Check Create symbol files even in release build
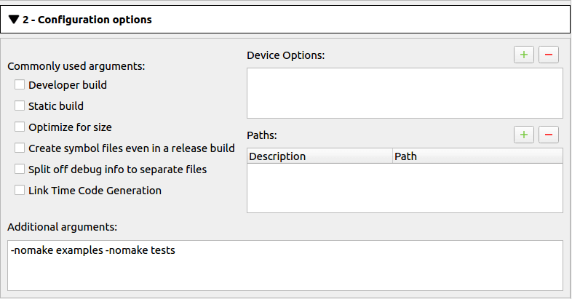This screenshot has height=299, width=572. pos(20,148)
